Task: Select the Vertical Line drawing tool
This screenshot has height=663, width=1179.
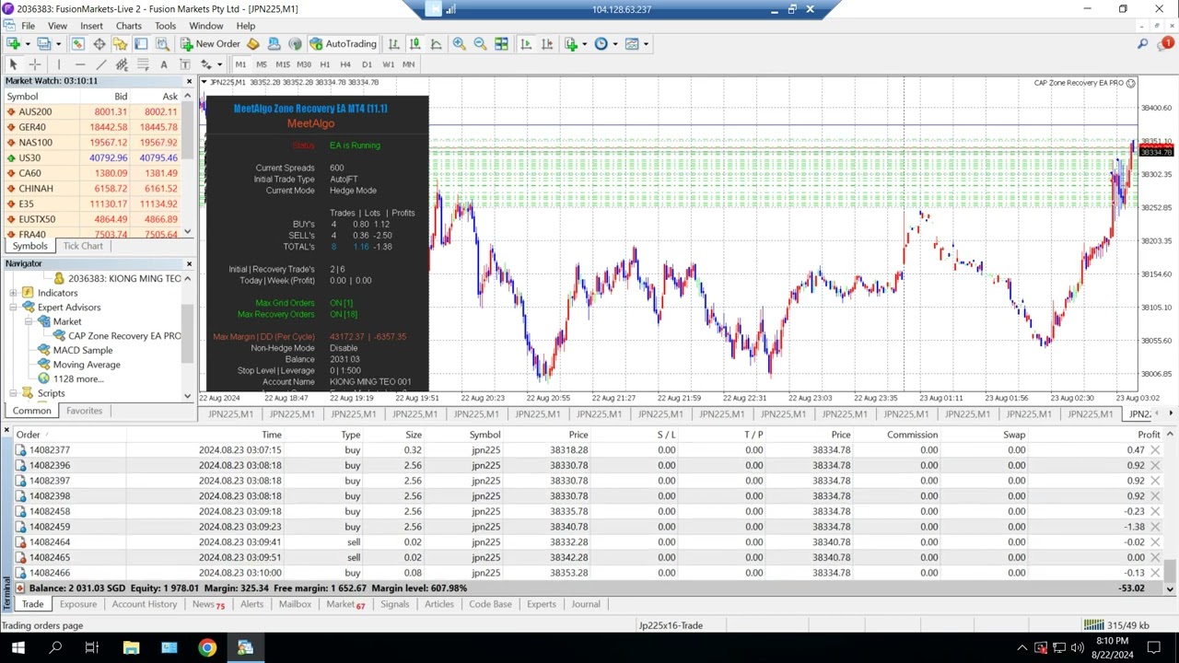Action: pyautogui.click(x=58, y=64)
